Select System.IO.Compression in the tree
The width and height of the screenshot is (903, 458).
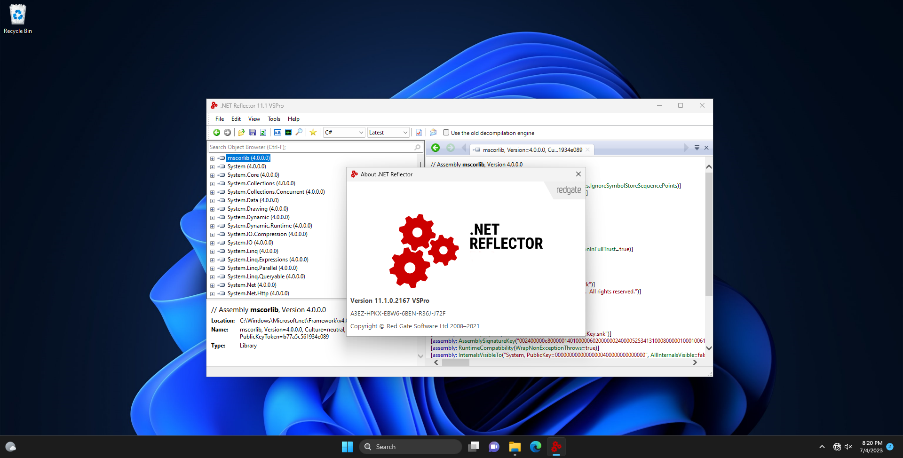[x=268, y=234]
